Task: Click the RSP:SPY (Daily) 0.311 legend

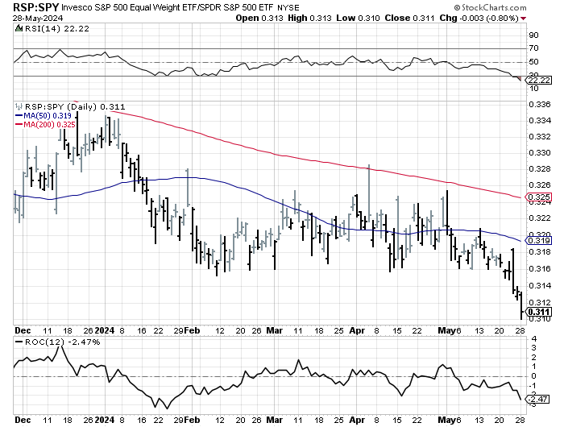Action: (x=75, y=107)
